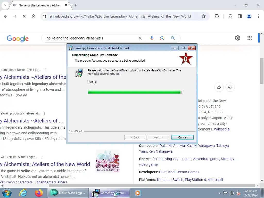Open the Returning characters sitelink
The width and height of the screenshot is (264, 198).
[16, 182]
